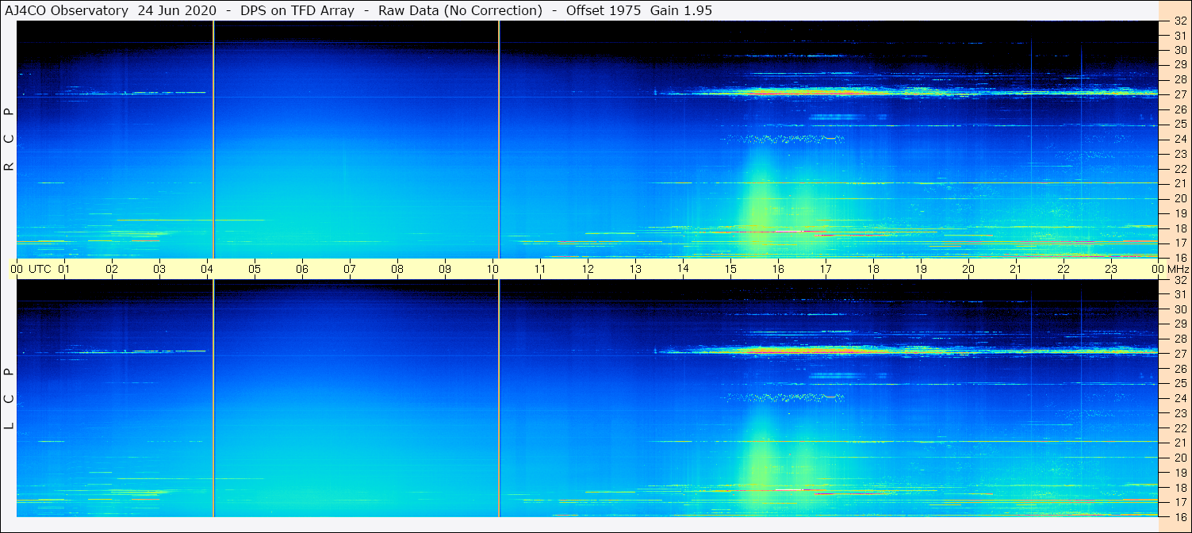
Task: Click the vertical marker line after 10 UTC in LCP panel
Action: pos(499,398)
